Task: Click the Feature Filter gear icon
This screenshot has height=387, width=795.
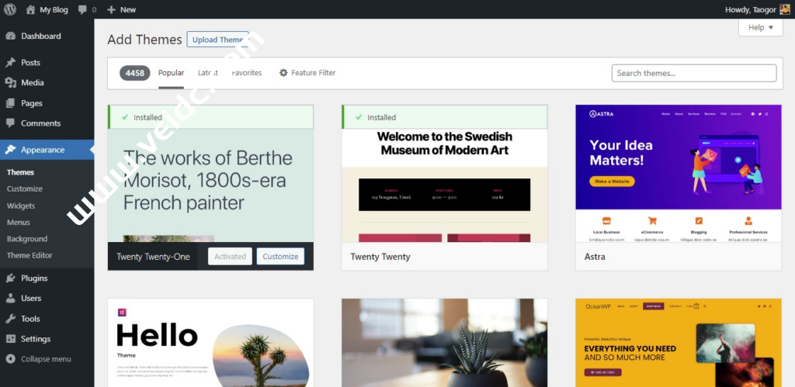Action: [x=283, y=73]
